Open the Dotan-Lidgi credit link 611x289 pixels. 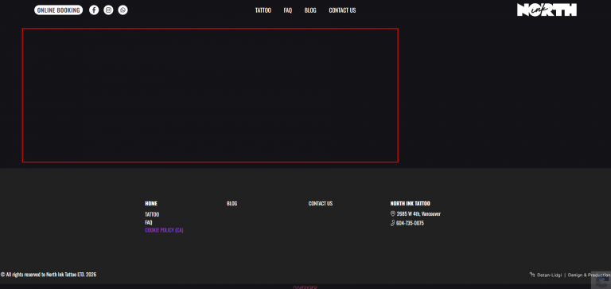550,275
